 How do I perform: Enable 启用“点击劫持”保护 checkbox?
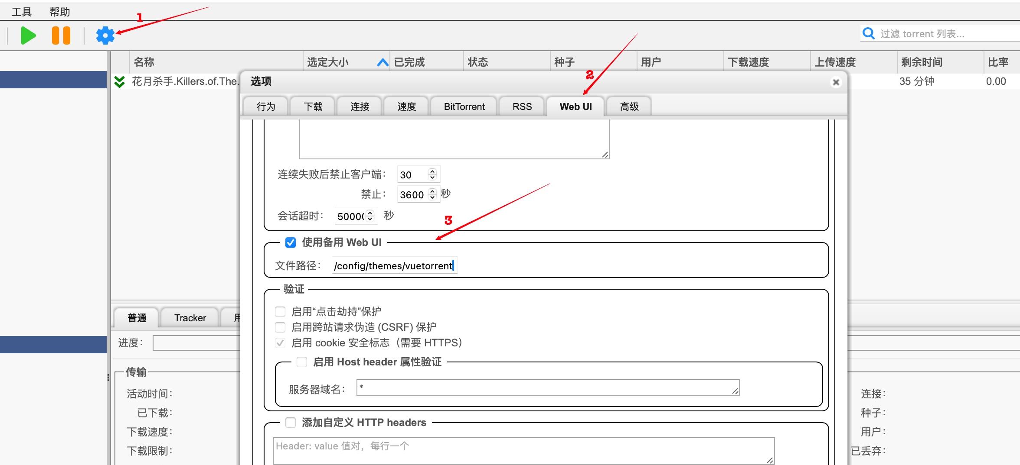(x=280, y=312)
